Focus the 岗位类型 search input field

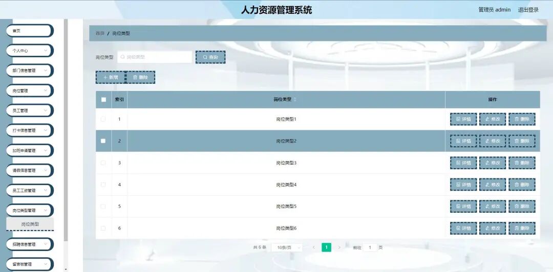155,57
